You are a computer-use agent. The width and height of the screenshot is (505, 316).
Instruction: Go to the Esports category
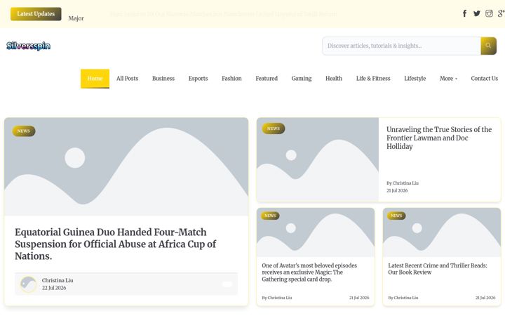click(x=198, y=79)
